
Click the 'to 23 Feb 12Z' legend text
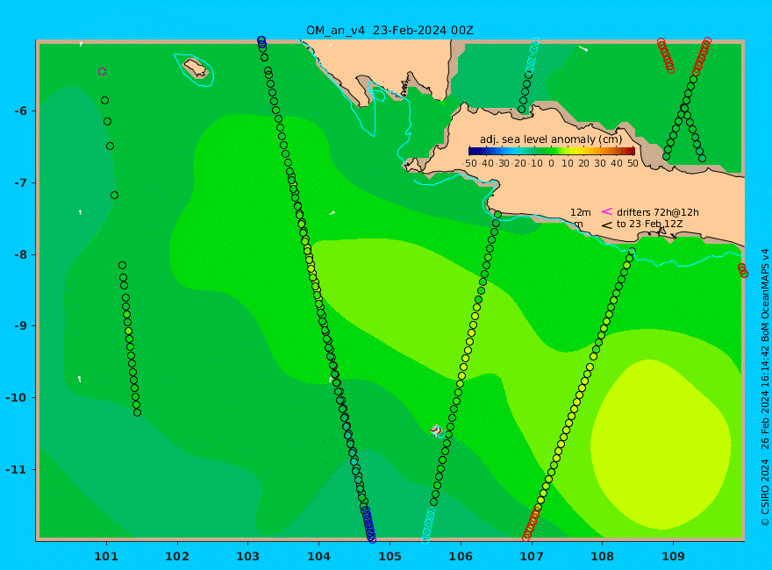[x=649, y=224]
